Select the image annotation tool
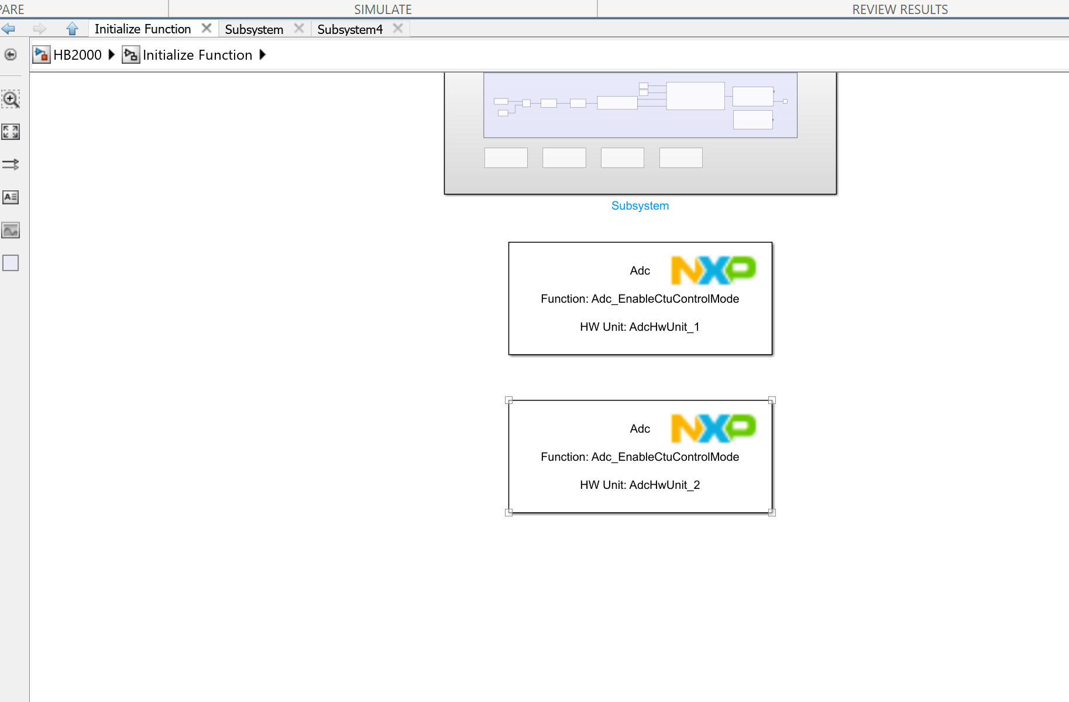Viewport: 1069px width, 702px height. pyautogui.click(x=11, y=230)
